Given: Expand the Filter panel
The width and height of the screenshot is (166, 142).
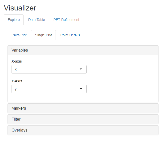Looking at the screenshot, I should [x=83, y=119].
